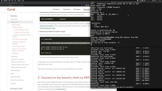162x91 pixels.
Task: Open the Datasheet sidebar page
Action: point(14,57)
